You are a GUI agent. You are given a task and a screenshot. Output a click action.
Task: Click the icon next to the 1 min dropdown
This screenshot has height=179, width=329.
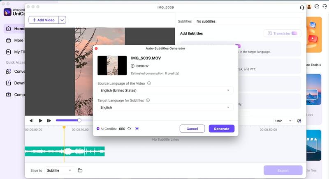[x=299, y=121]
